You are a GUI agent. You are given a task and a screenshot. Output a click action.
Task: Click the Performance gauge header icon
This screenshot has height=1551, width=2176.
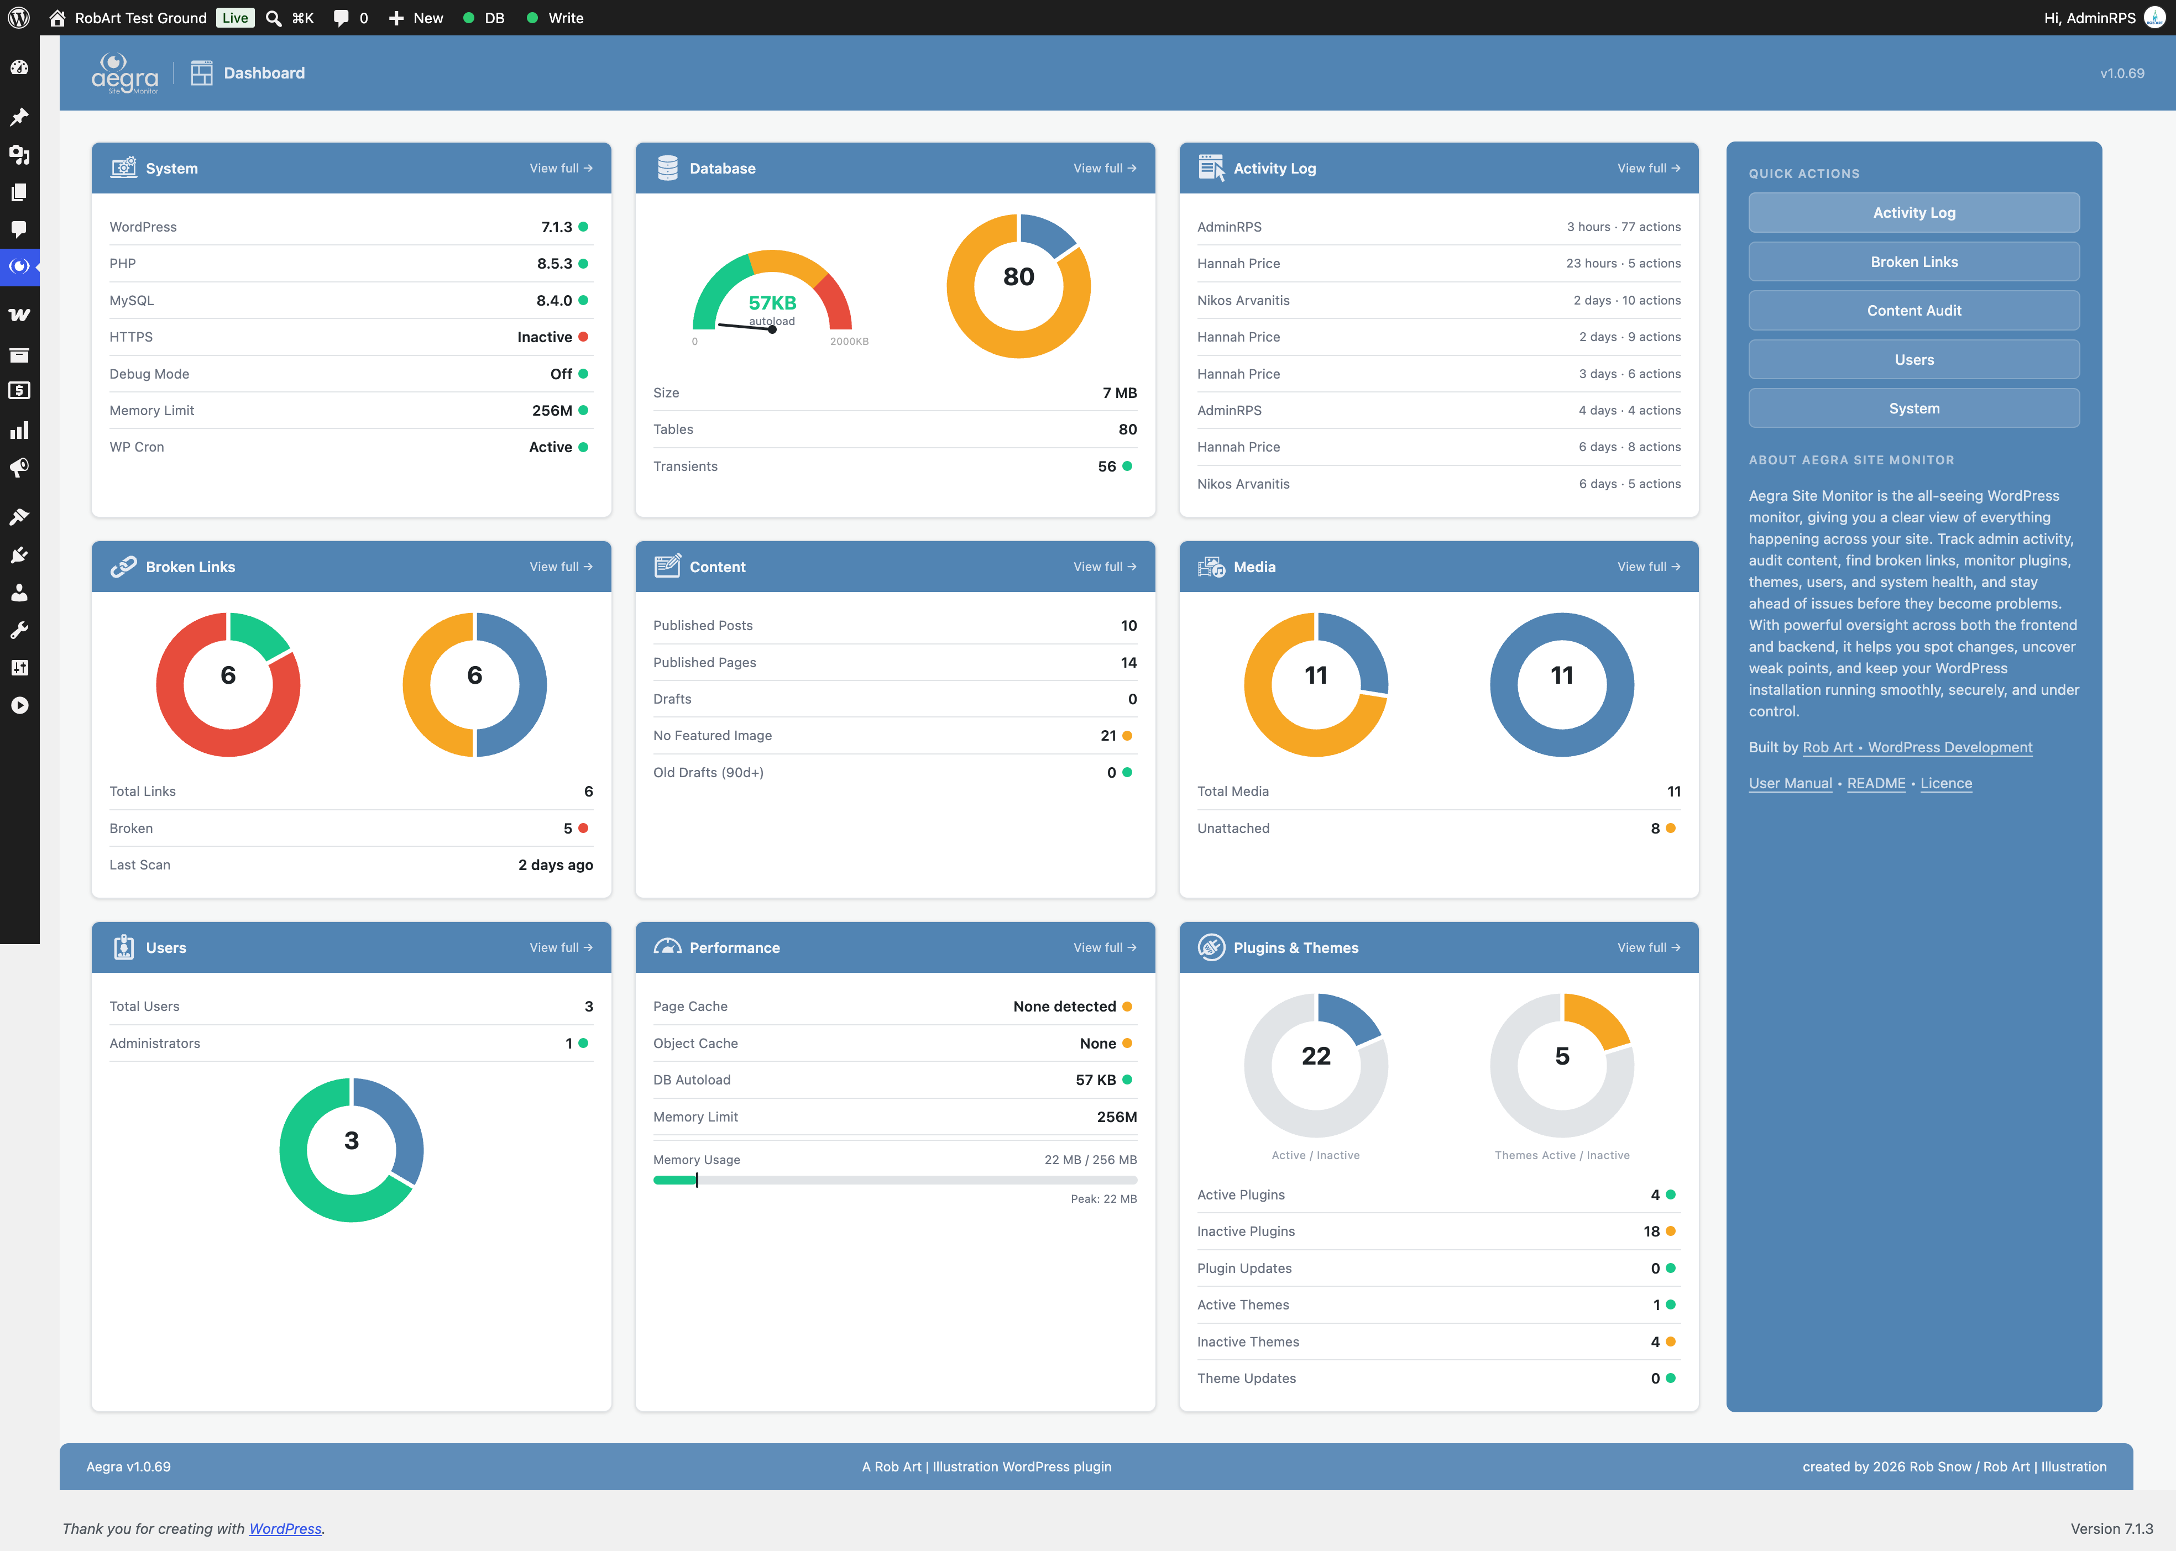668,946
